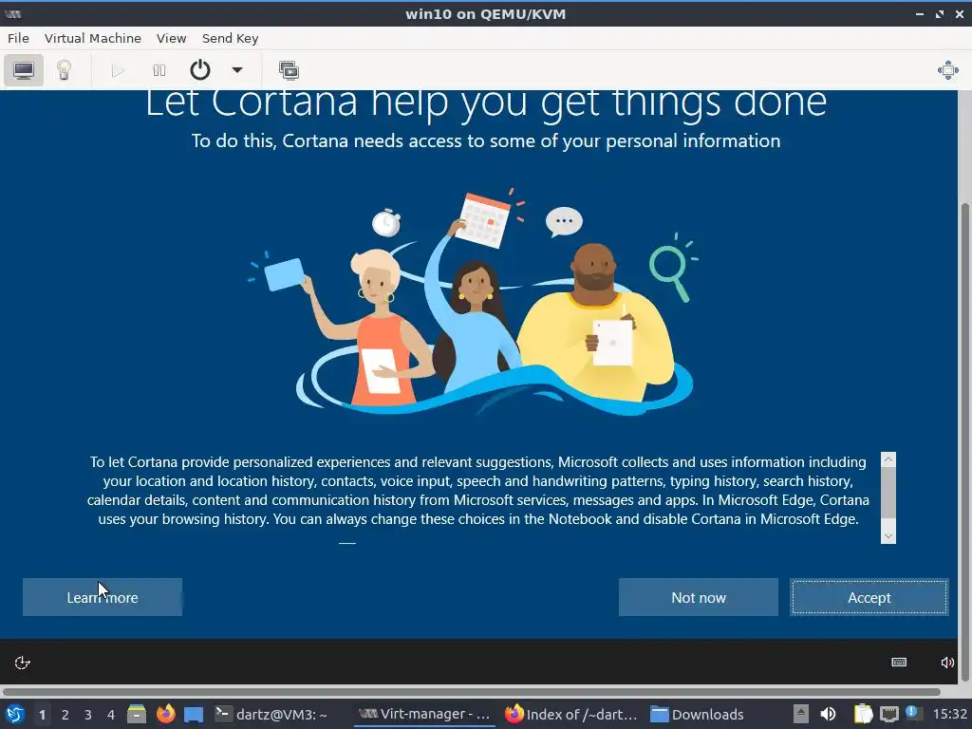Viewport: 972px width, 729px height.
Task: Open the clipboard manager tray icon
Action: click(863, 714)
